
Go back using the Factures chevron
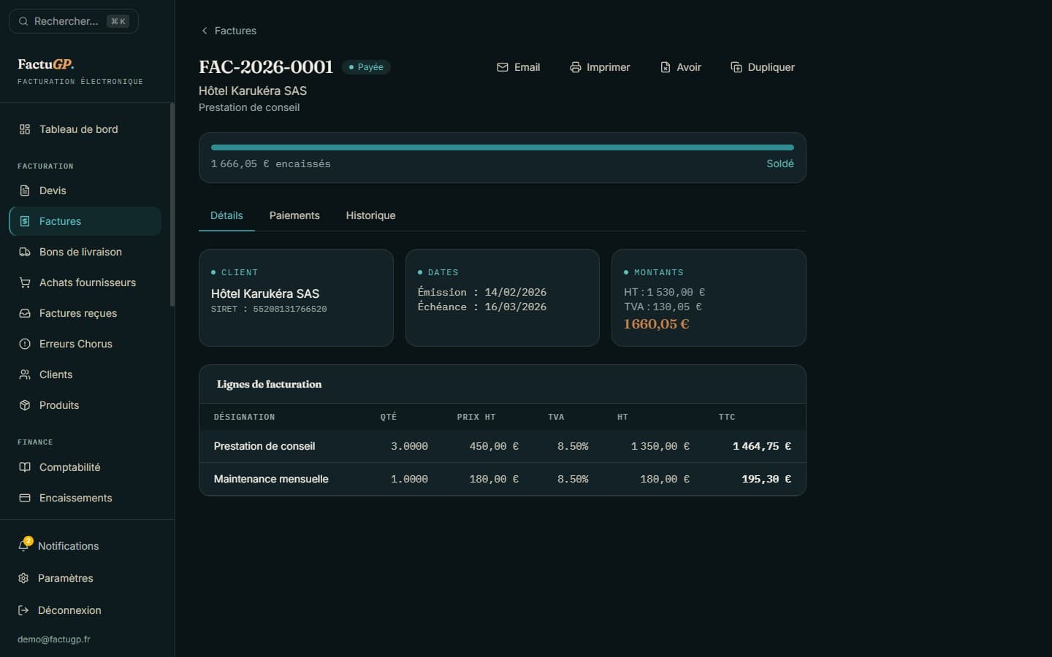click(x=205, y=31)
